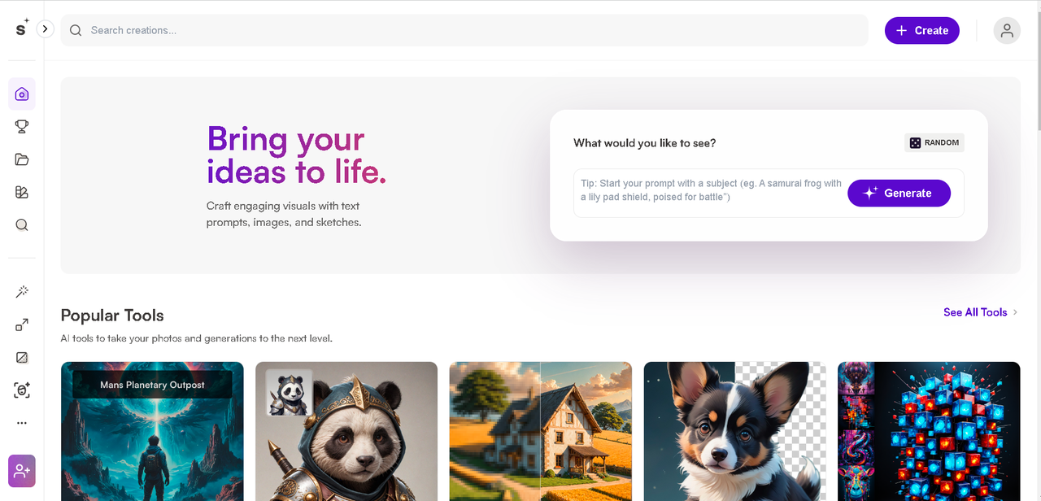Open the corgi background removal thumbnail
Screen dimensions: 1041x501
point(735,431)
